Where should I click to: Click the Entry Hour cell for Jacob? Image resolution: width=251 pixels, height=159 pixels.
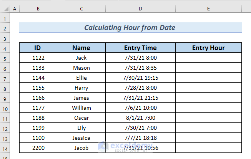click(208, 148)
